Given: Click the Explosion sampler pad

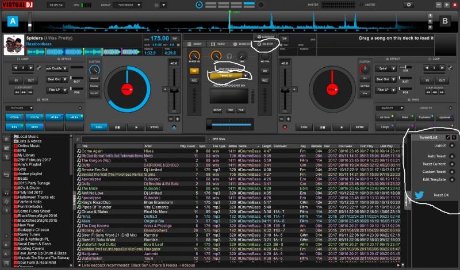Looking at the screenshot, I should 424,117.
